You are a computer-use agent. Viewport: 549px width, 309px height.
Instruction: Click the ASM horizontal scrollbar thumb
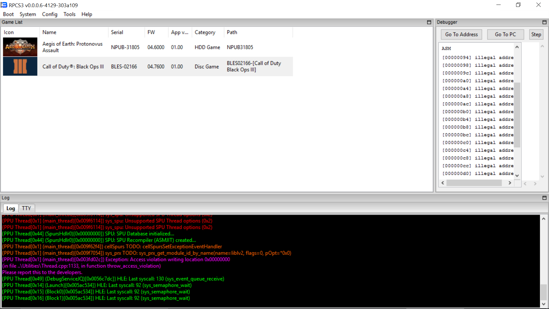click(474, 183)
